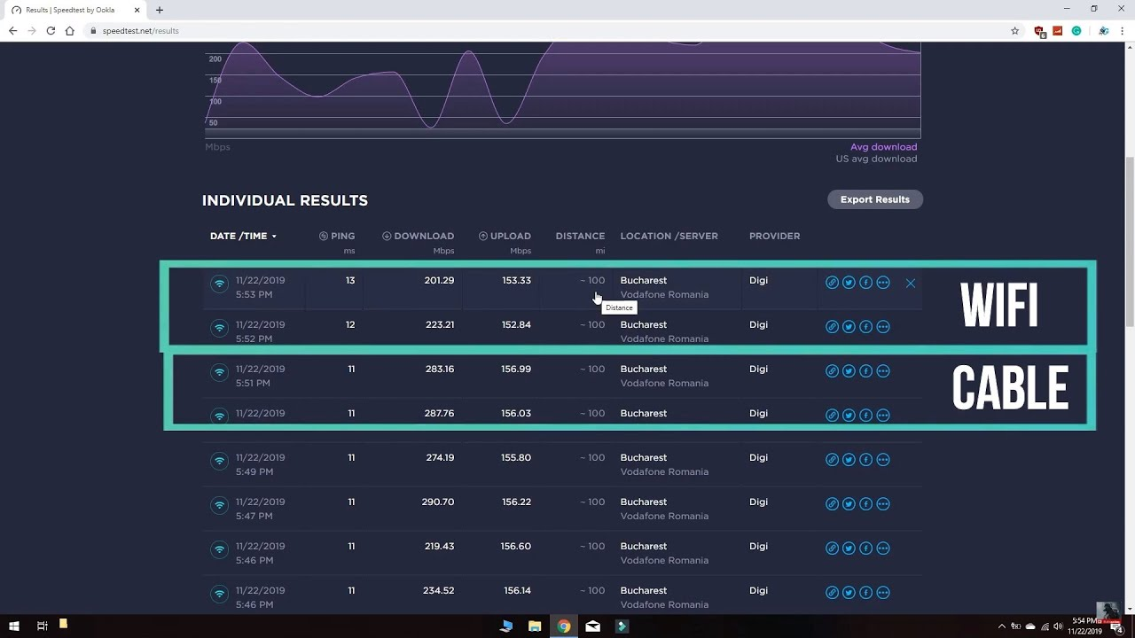Open the Grammarly extension icon
Viewport: 1135px width, 638px height.
click(x=1076, y=30)
